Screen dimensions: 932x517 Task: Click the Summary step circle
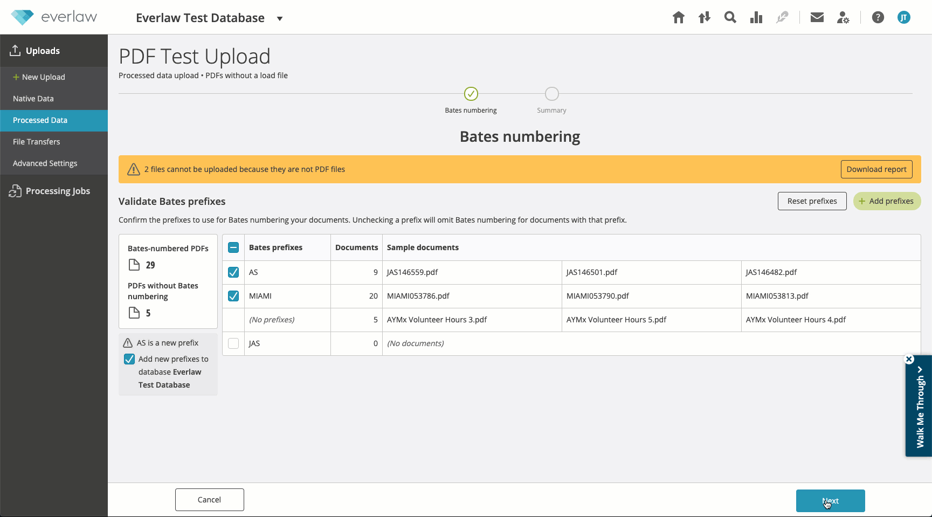pos(552,94)
